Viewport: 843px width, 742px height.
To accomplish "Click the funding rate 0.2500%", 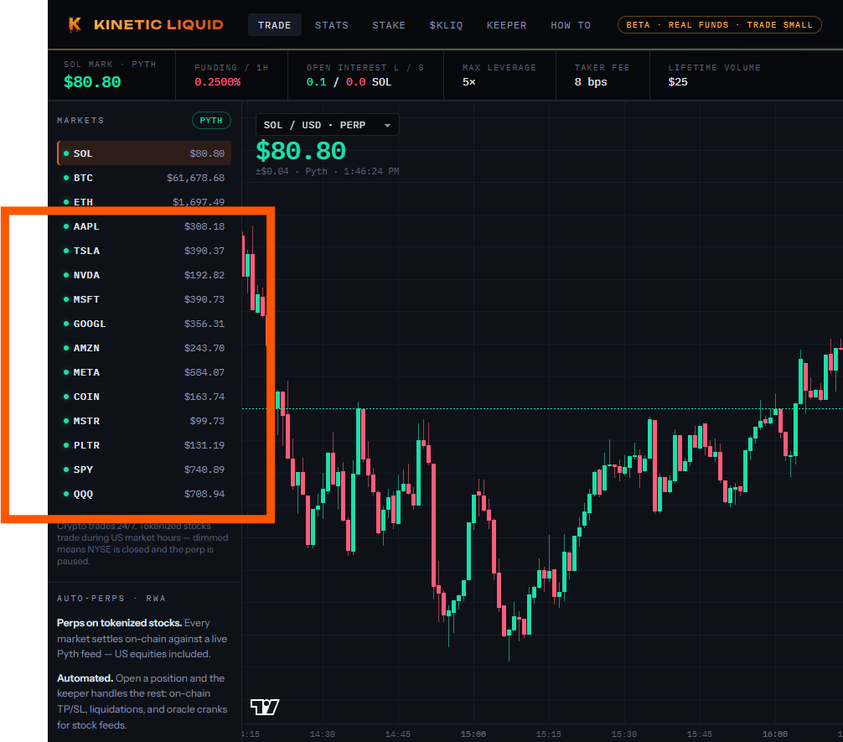I will pos(217,82).
